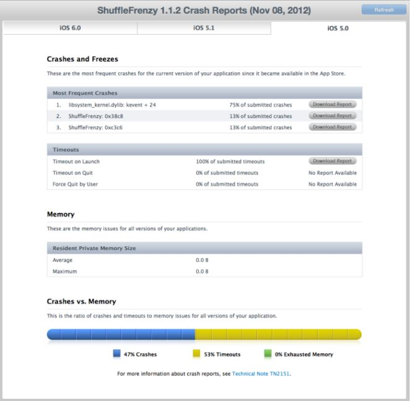The height and width of the screenshot is (401, 410).
Task: Click '53% Timeouts' legend label
Action: 222,355
